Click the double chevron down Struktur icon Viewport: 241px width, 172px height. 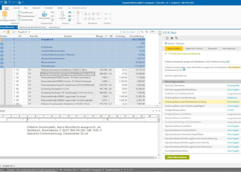pyautogui.click(x=106, y=14)
